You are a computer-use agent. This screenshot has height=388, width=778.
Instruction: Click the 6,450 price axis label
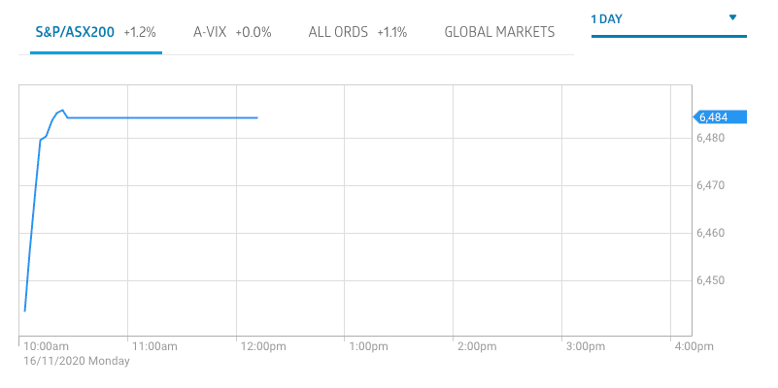click(710, 280)
